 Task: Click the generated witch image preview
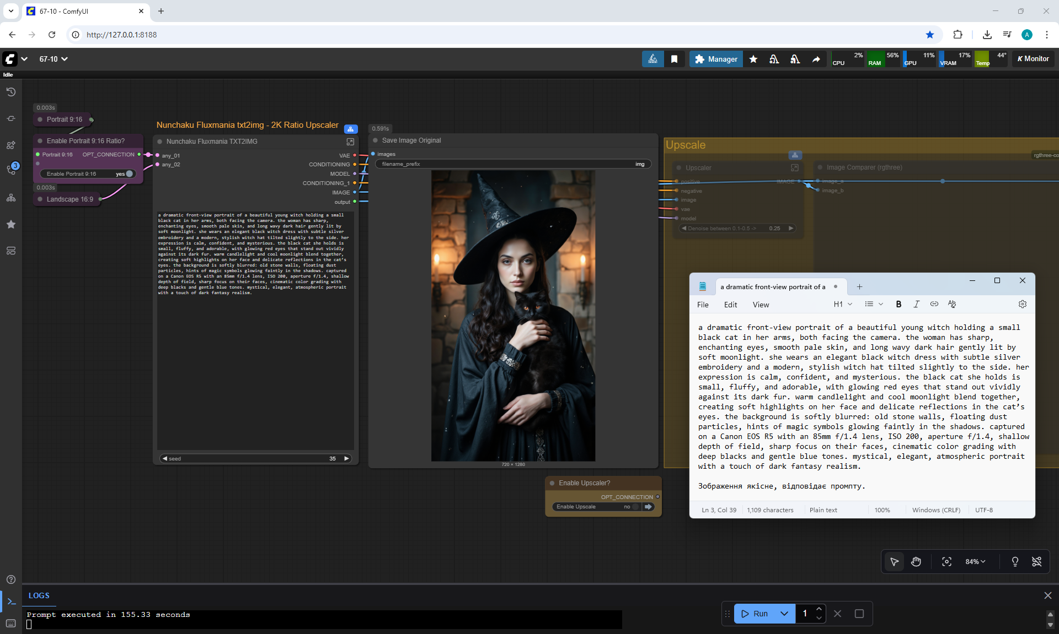[513, 315]
